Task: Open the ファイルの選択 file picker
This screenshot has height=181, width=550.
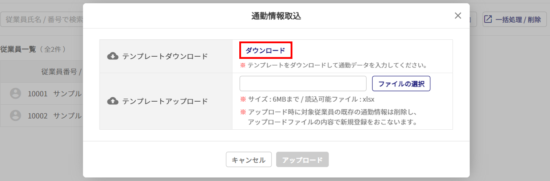Action: tap(401, 83)
